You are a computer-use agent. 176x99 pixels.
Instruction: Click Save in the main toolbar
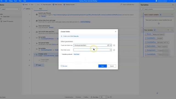25,5
